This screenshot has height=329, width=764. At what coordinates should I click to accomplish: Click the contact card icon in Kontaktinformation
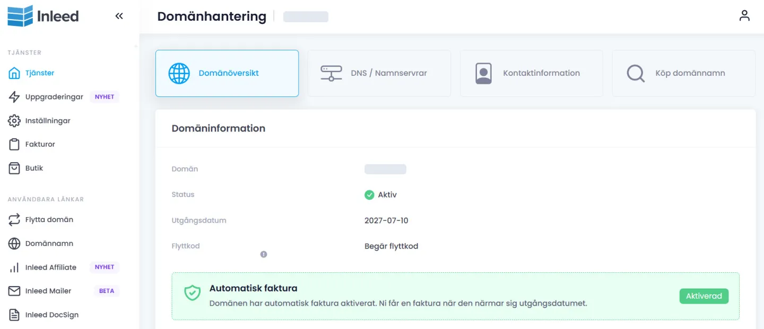(x=483, y=74)
